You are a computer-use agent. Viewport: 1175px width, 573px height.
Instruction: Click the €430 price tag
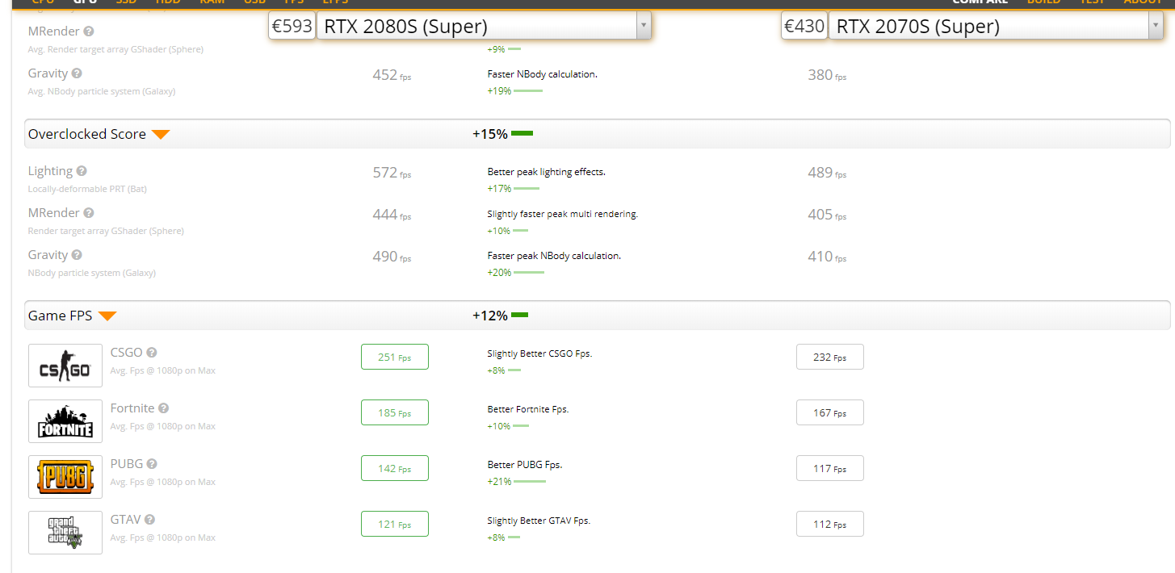tap(804, 27)
